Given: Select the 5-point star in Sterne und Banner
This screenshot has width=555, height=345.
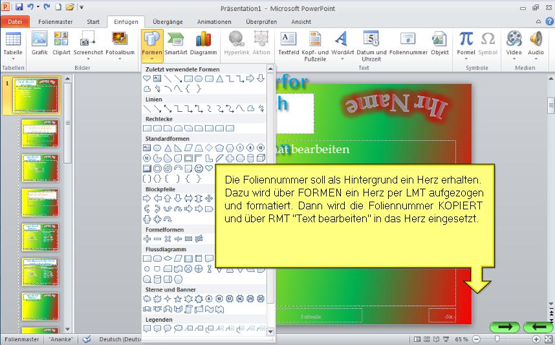Looking at the screenshot, I should (177, 299).
